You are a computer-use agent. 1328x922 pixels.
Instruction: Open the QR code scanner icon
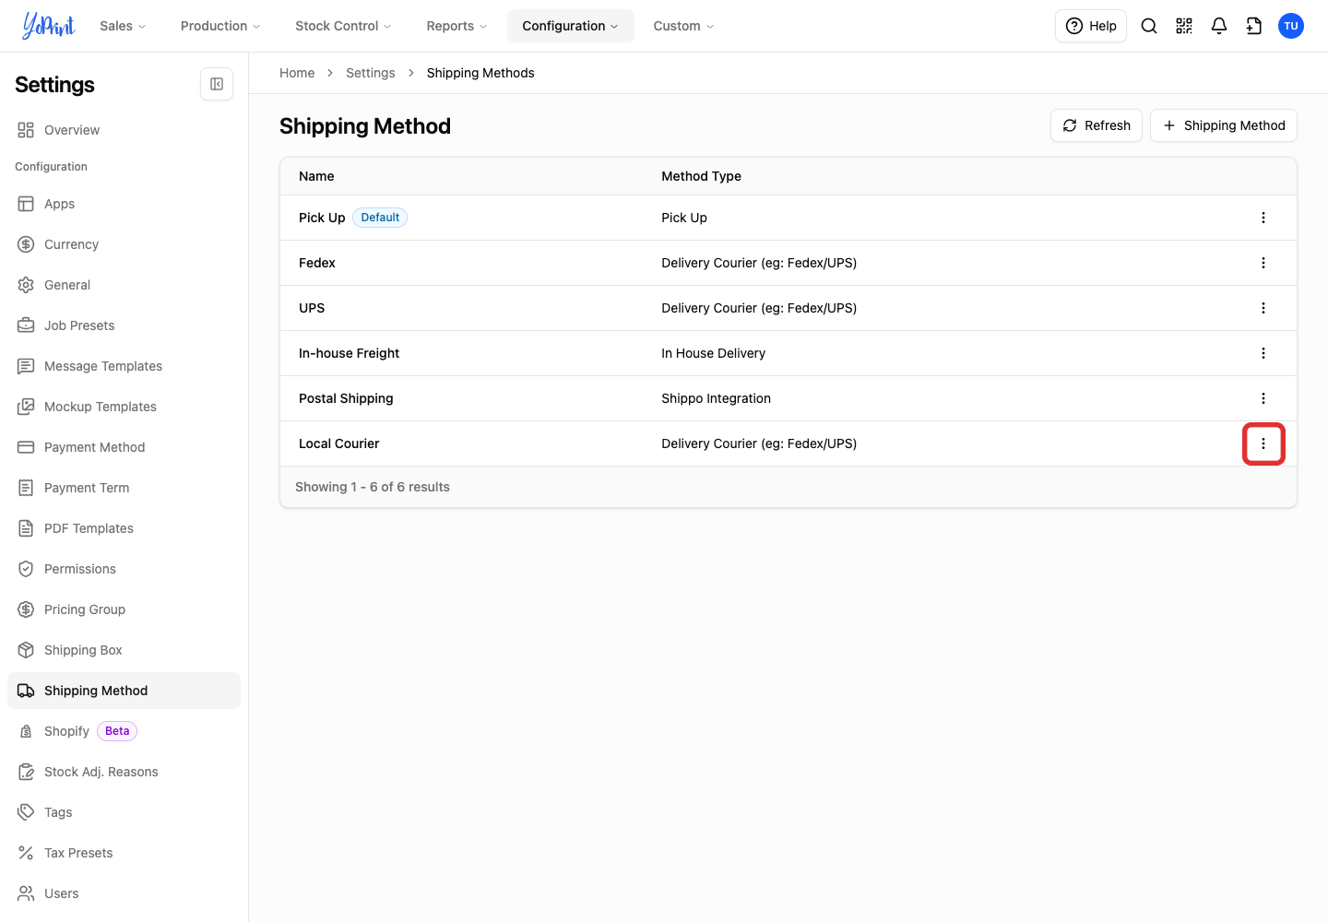tap(1184, 26)
